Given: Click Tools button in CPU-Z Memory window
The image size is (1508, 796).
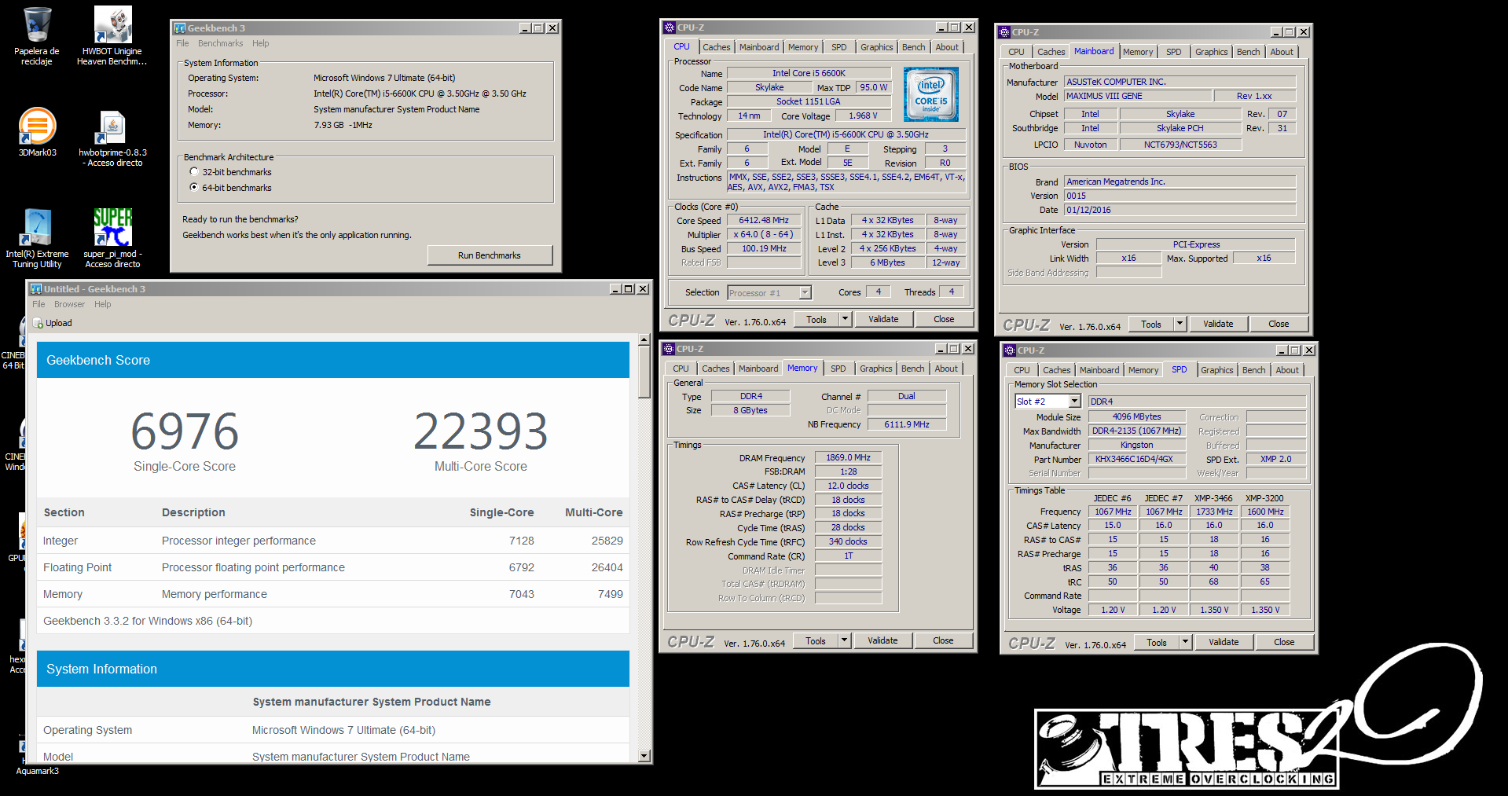Looking at the screenshot, I should [x=816, y=640].
